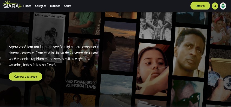231x107 pixels.
Task: Select the thumbnail of the girl eating
Action: [152, 69]
